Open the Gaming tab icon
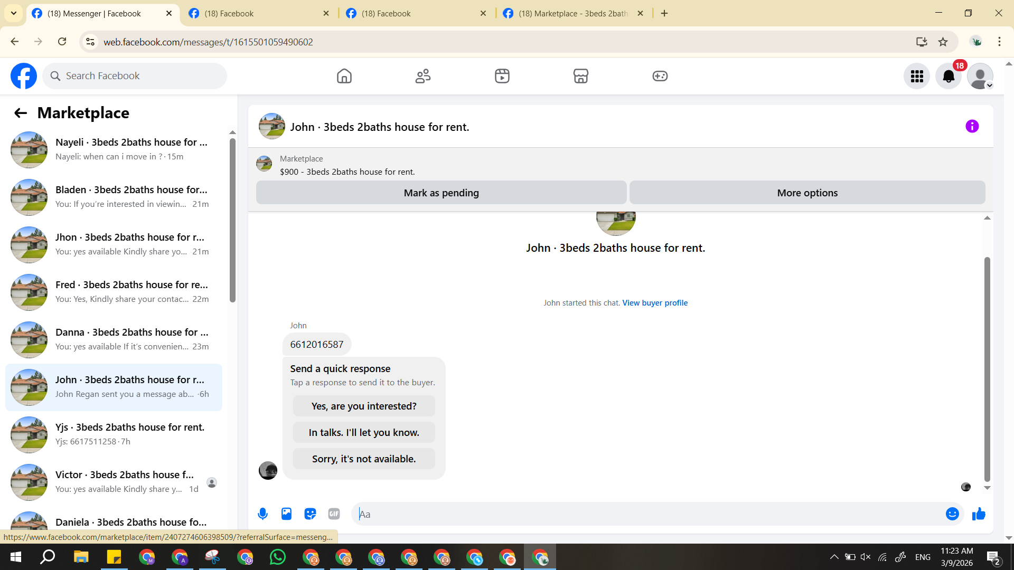This screenshot has height=570, width=1014. click(x=660, y=76)
